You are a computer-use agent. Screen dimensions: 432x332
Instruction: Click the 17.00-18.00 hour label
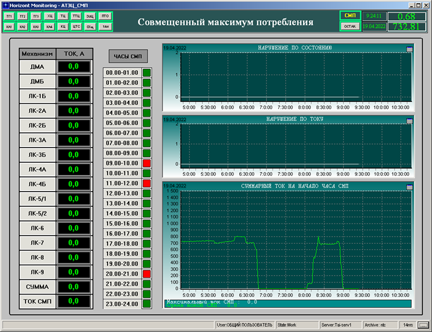pos(122,244)
